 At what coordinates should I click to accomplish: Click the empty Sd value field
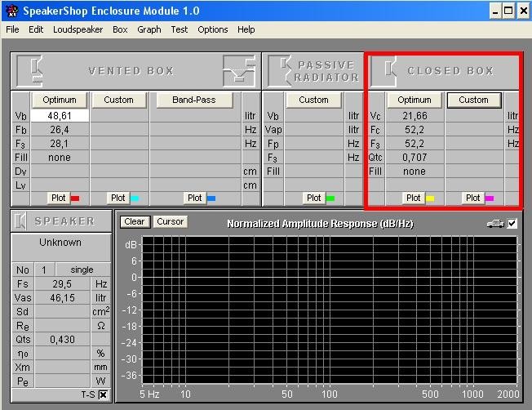coord(63,311)
